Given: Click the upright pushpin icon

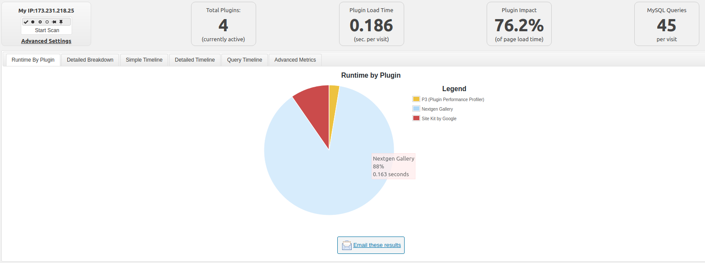Looking at the screenshot, I should 61,22.
